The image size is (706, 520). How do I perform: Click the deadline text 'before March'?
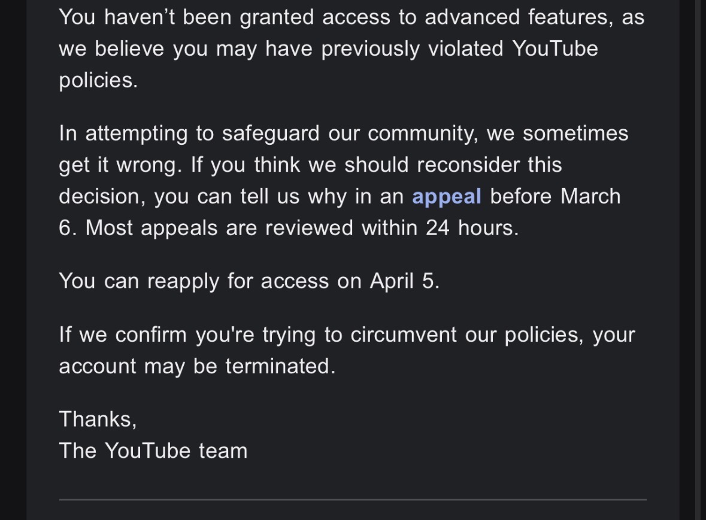point(555,197)
